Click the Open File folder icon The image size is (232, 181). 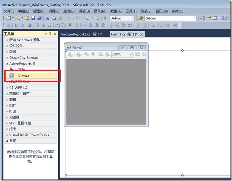click(x=28, y=18)
